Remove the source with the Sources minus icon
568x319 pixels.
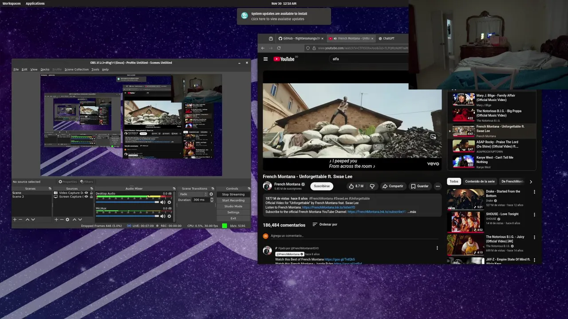point(62,219)
